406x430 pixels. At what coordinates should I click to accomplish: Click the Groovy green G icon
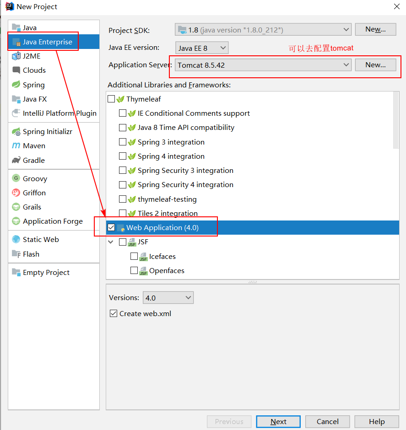pyautogui.click(x=16, y=178)
